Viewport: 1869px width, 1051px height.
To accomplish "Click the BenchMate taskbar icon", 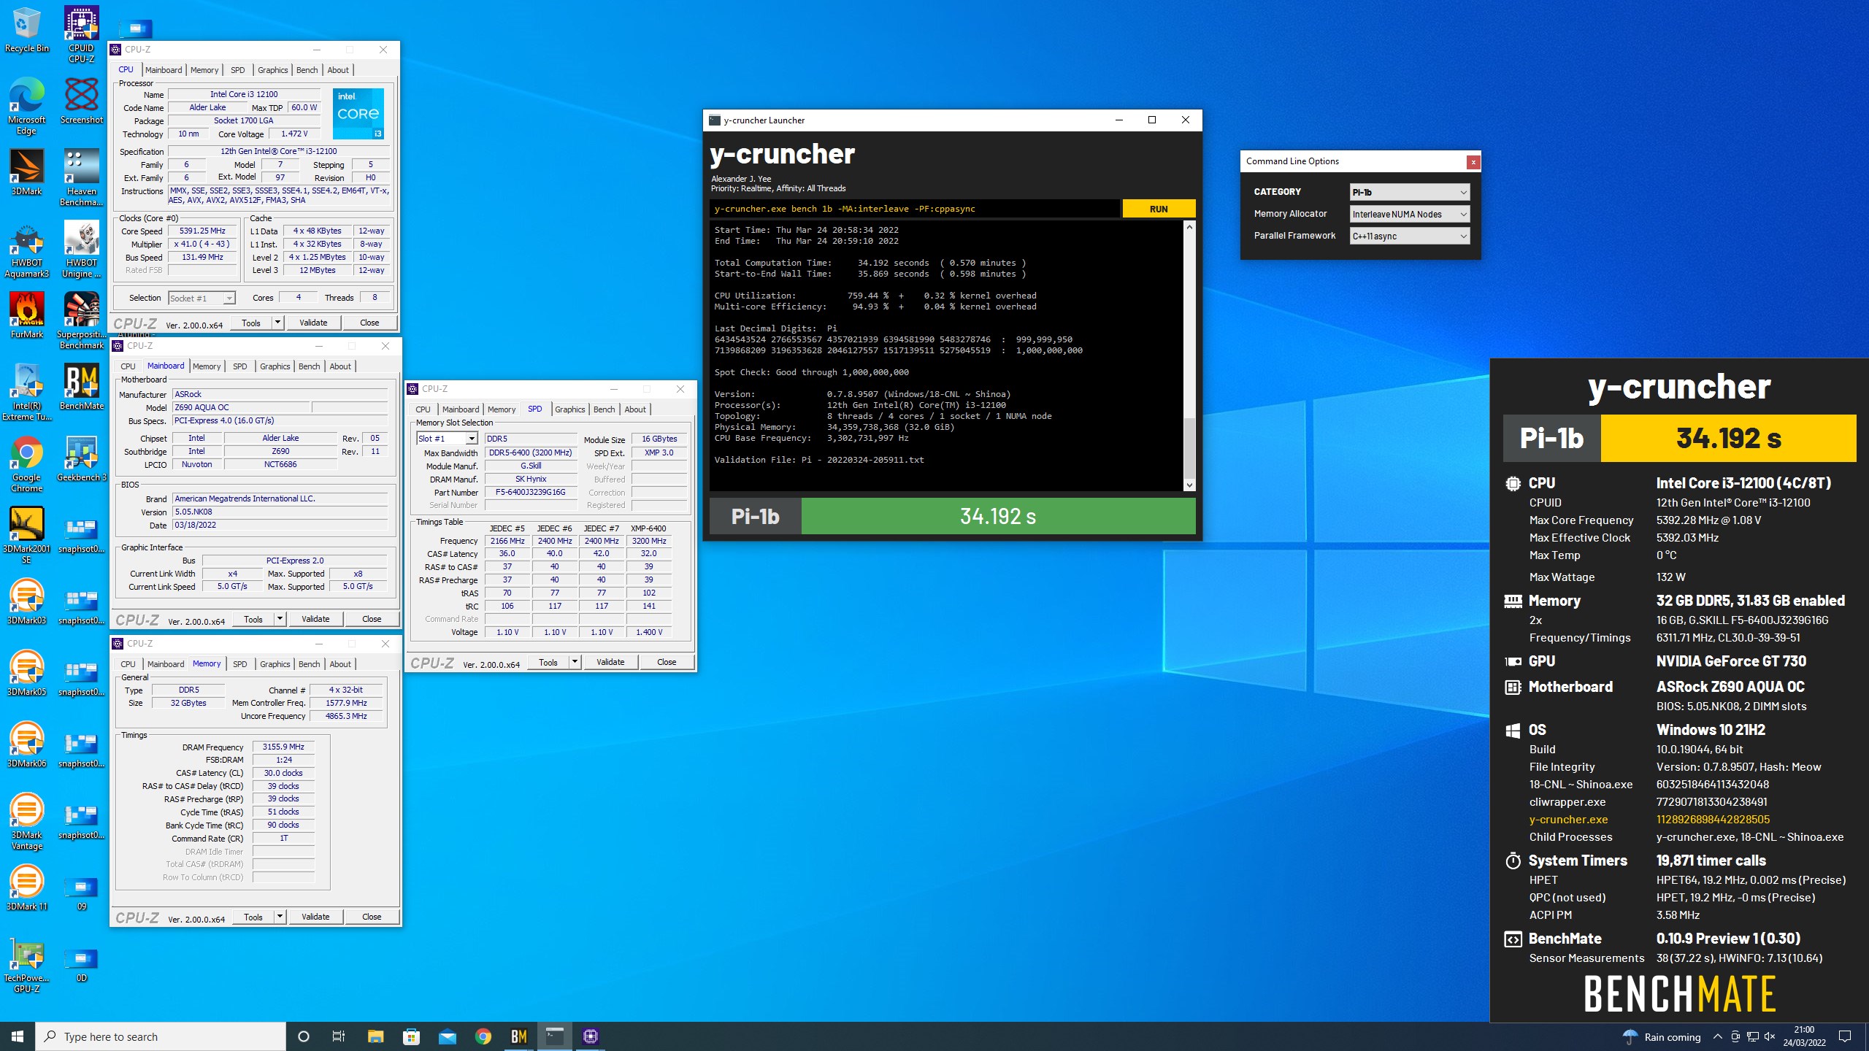I will tap(519, 1036).
